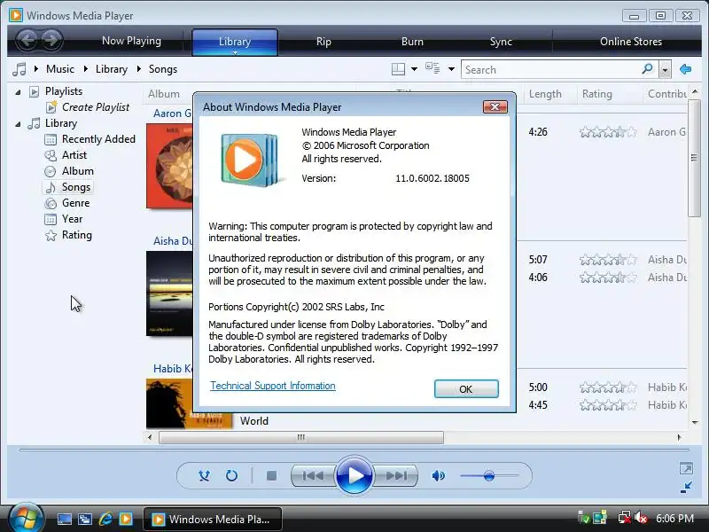Turn repeat on
Screen dimensions: 709x532
(x=231, y=476)
